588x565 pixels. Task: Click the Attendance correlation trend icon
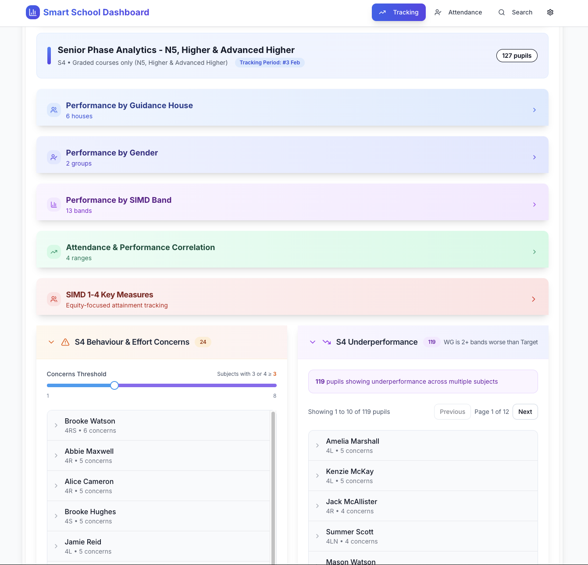pyautogui.click(x=54, y=252)
